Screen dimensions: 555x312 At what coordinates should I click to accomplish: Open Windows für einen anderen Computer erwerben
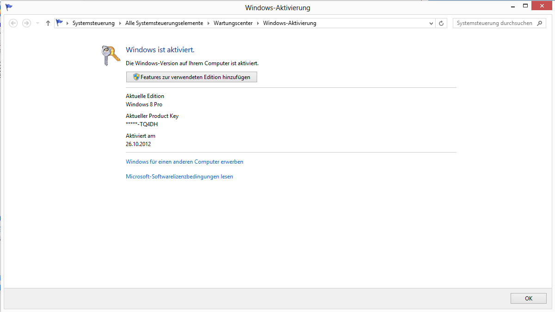185,162
